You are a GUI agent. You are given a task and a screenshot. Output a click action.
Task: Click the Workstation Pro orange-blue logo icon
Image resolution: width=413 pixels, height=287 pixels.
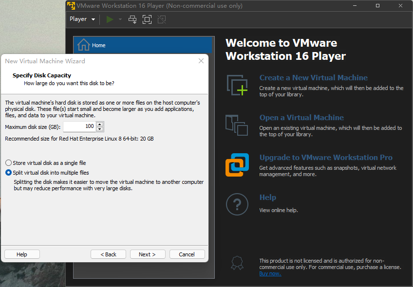237,165
